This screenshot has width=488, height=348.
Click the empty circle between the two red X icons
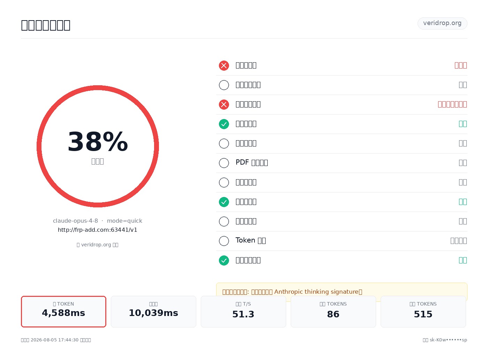tap(224, 85)
